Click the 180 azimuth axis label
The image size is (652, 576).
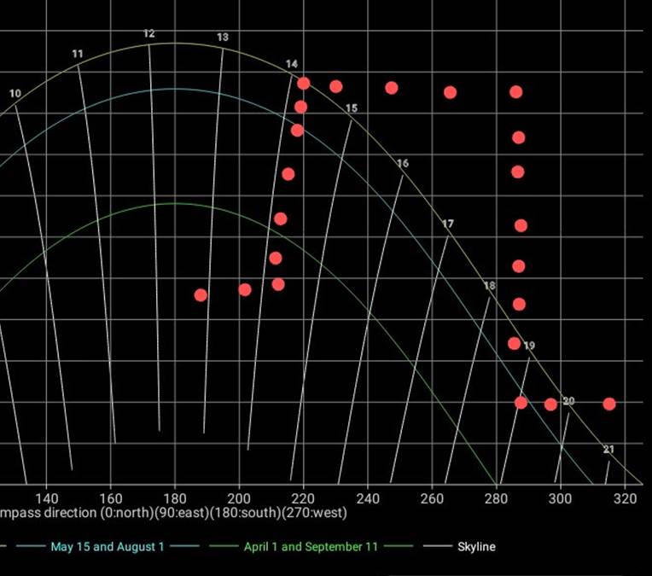tap(175, 498)
